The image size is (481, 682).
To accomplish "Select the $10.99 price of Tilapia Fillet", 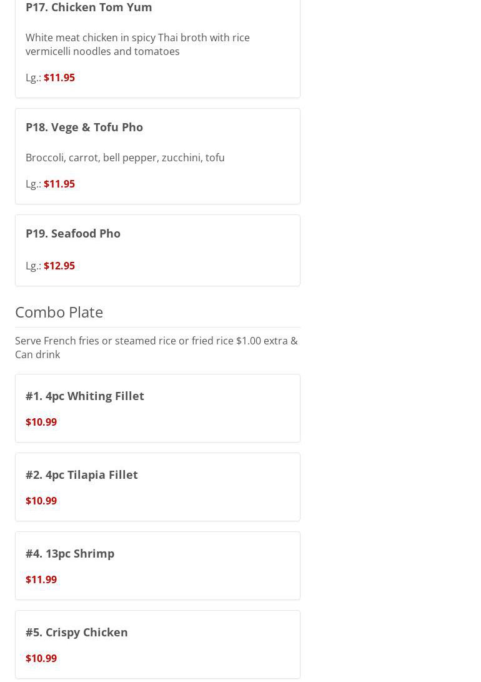I will coord(41,501).
